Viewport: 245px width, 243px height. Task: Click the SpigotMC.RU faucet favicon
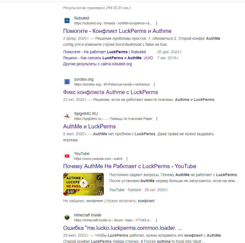(67, 116)
